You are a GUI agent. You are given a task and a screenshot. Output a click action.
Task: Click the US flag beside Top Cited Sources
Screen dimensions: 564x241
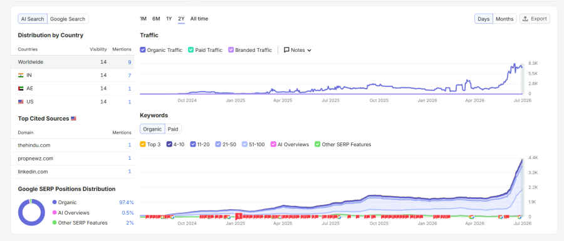tap(73, 119)
